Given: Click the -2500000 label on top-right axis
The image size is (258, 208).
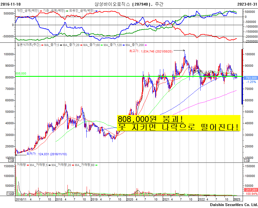Looking at the screenshot, I should 251,41.
